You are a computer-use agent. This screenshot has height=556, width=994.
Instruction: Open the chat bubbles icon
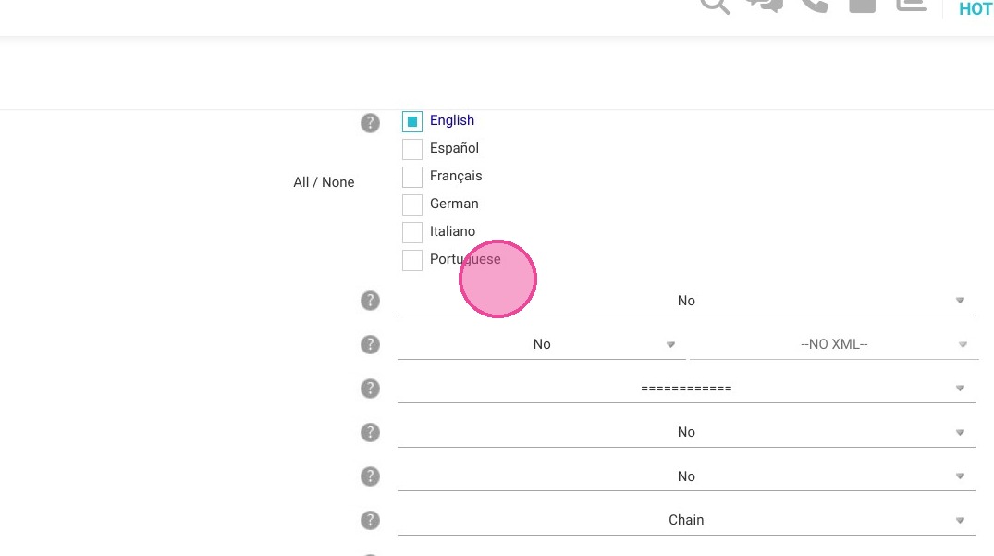tap(766, 5)
